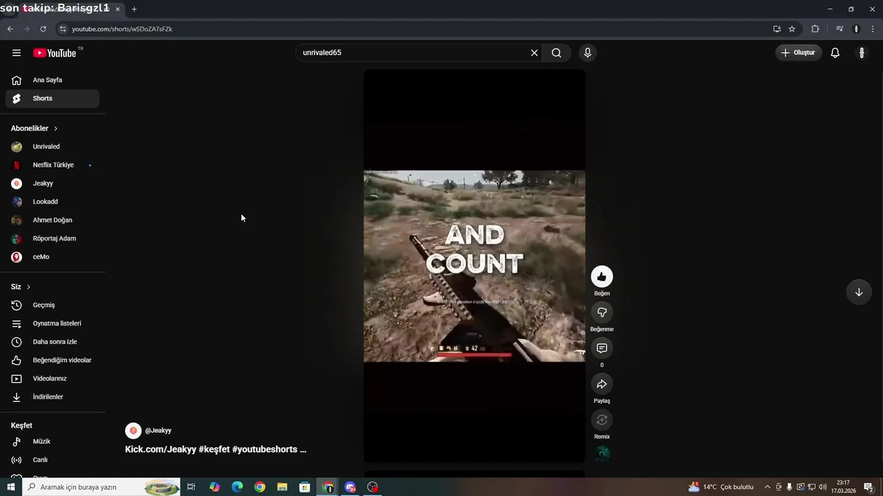Click the Windows taskbar search box
This screenshot has height=496, width=883.
pos(101,487)
